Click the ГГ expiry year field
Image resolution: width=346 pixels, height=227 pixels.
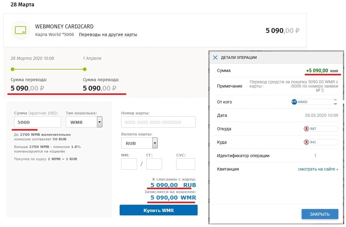pyautogui.click(x=154, y=164)
